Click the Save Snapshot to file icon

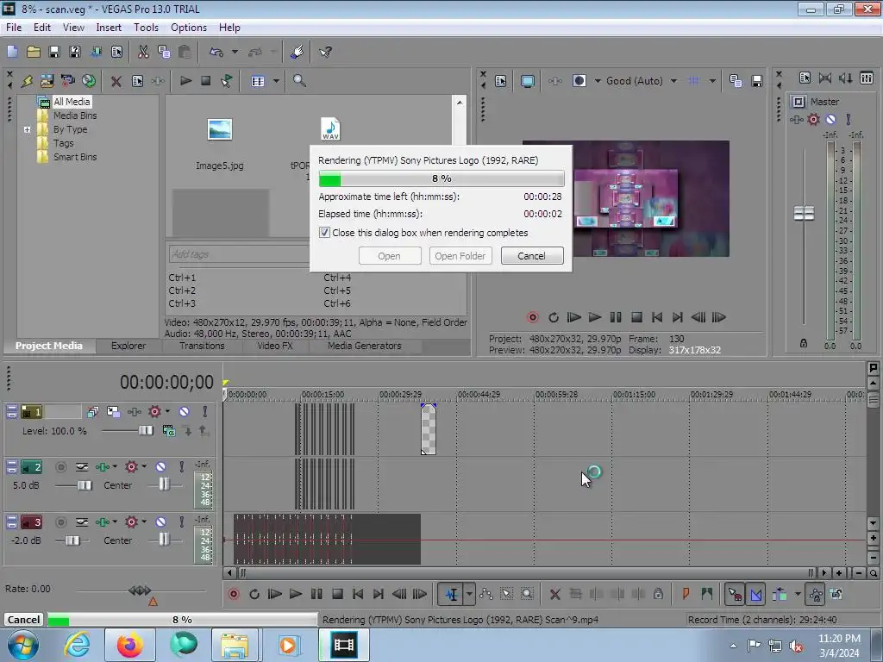click(756, 81)
